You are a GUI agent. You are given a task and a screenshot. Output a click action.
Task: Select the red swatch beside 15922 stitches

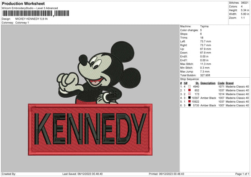190,101
